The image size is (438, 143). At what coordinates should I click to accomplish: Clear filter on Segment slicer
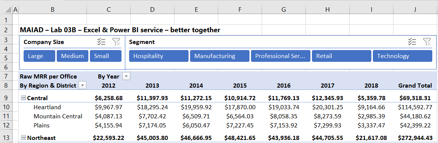point(427,42)
